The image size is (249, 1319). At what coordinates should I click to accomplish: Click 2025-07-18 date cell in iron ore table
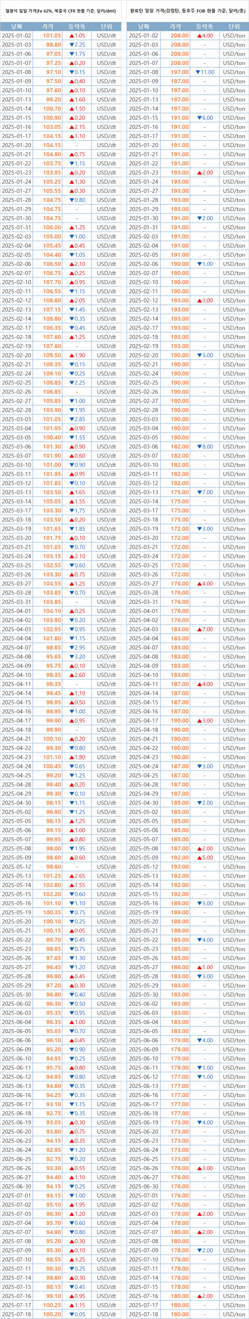[16, 1314]
